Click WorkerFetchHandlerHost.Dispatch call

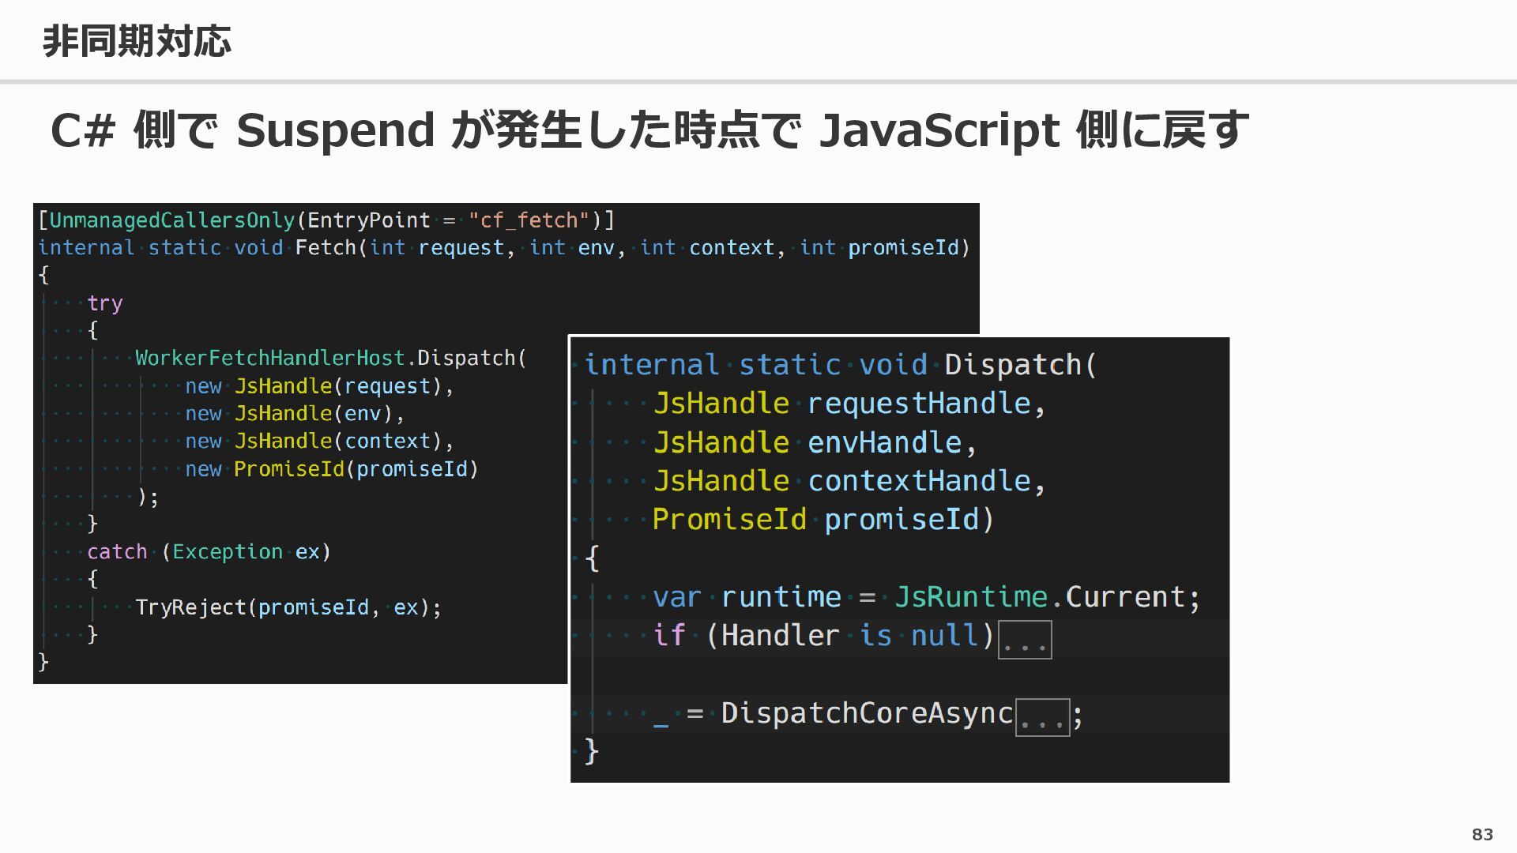click(x=331, y=359)
